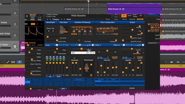The image size is (185, 104).
Task: Load previous patch with left arrow
Action: (x=61, y=19)
